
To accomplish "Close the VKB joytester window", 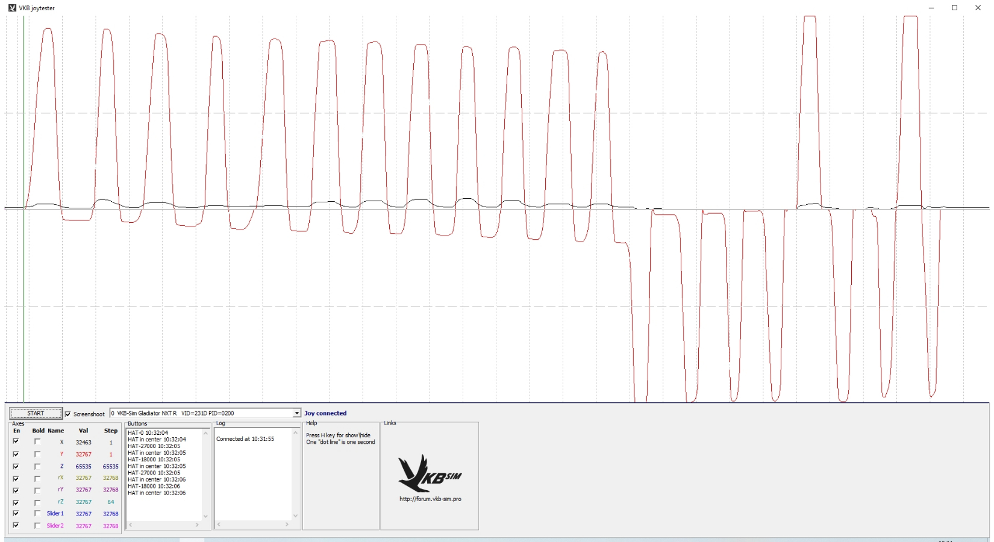I will [x=978, y=8].
